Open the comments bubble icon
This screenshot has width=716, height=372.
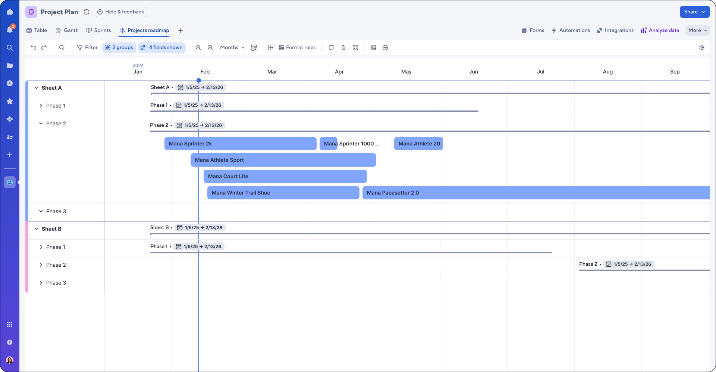tap(332, 48)
